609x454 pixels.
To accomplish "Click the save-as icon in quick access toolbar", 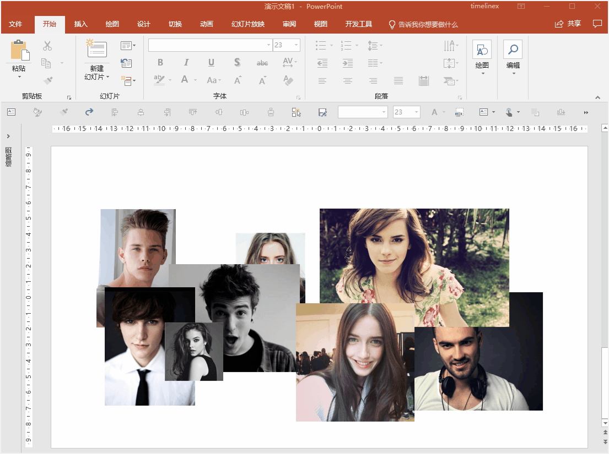I will [322, 112].
